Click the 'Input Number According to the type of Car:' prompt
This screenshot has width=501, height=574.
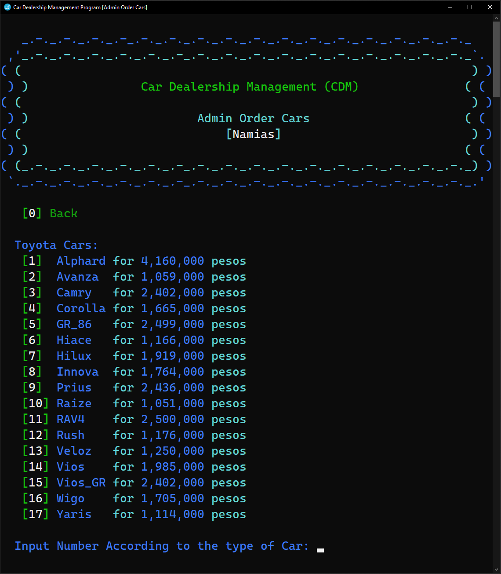[162, 546]
